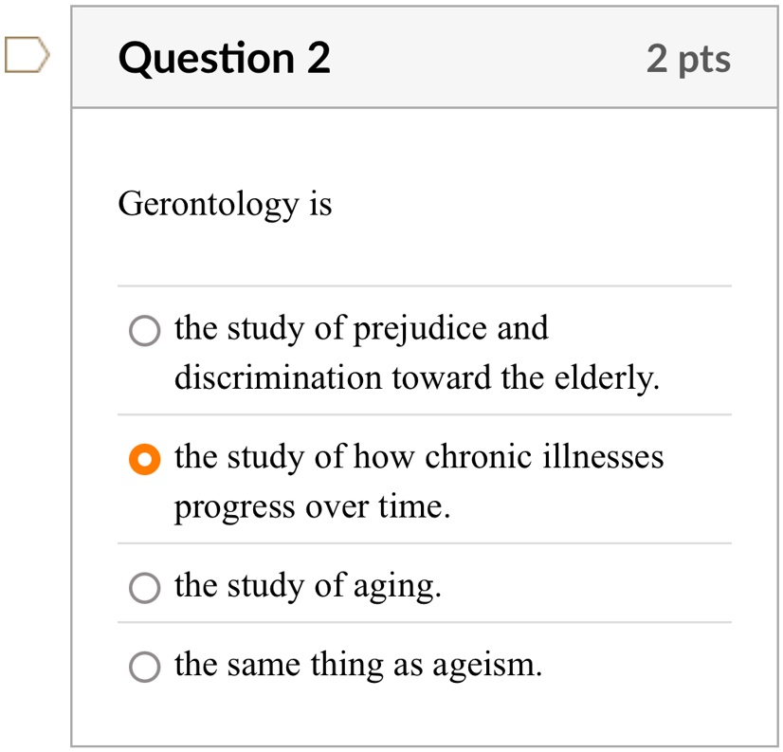Choose the radio button for study of aging
This screenshot has height=752, width=783.
point(145,588)
